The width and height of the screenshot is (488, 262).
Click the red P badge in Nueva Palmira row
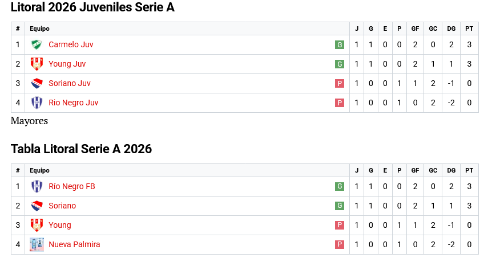pos(340,245)
